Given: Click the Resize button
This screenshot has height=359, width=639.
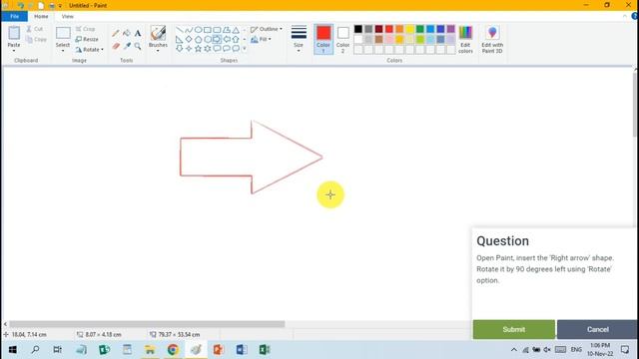Looking at the screenshot, I should tap(87, 39).
